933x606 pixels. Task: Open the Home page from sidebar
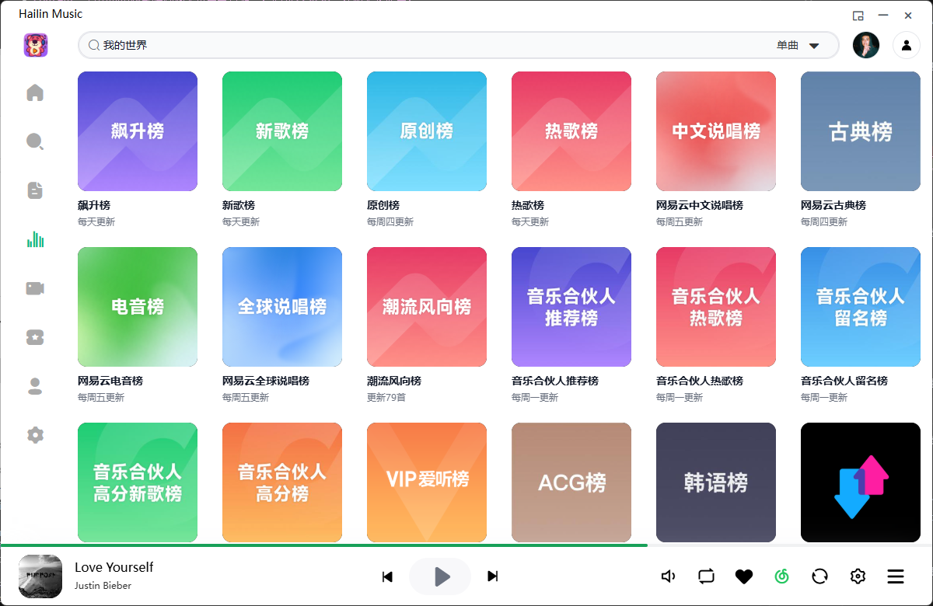35,93
